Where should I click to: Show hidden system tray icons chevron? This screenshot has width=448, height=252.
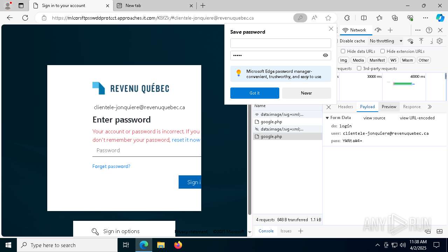[377, 245]
